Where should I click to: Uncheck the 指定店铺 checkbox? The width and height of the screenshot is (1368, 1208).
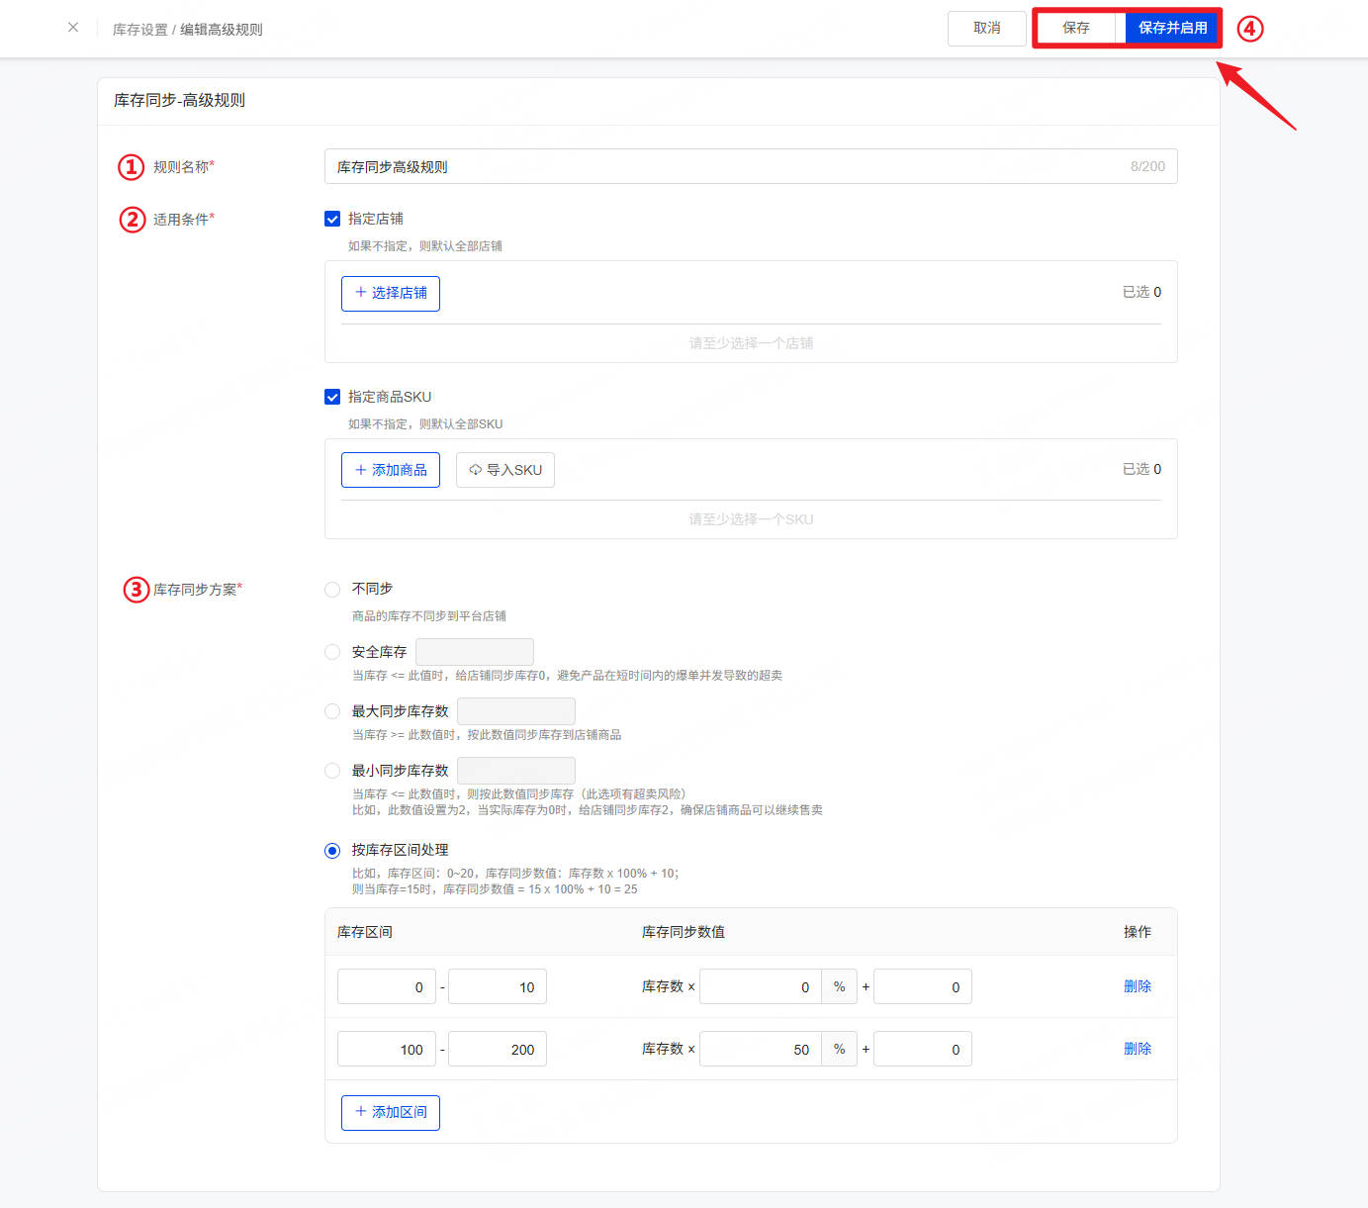point(332,220)
